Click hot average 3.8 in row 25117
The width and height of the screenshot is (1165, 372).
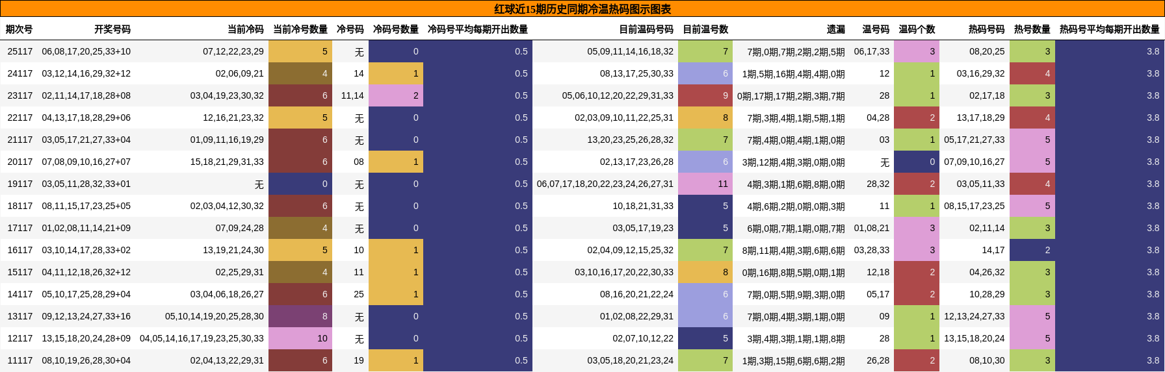[x=1110, y=51]
